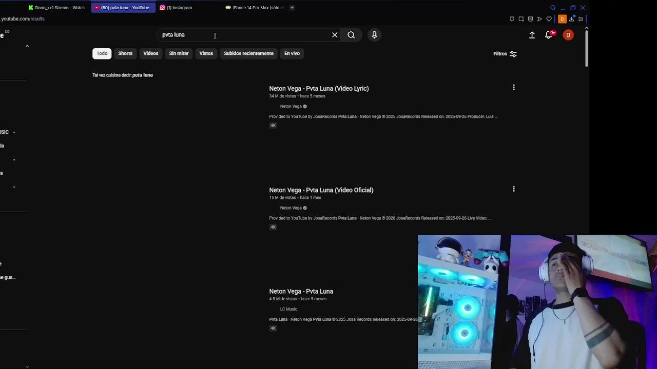The width and height of the screenshot is (657, 369).
Task: Select the En vivo filter chip
Action: tap(292, 53)
